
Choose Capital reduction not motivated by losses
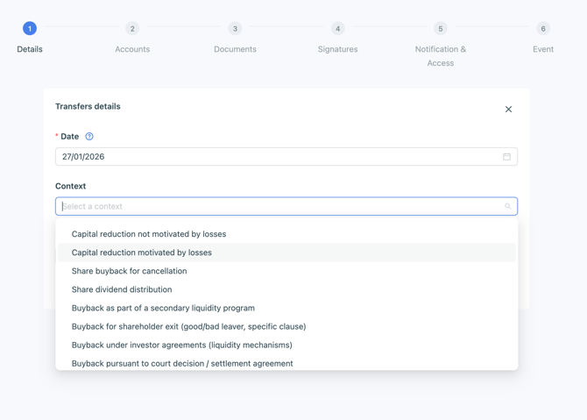coord(149,234)
